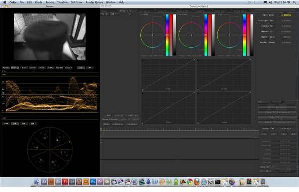Screen dimensions: 299x192
Task: Open Google Chrome from the dock
Action: click(x=190, y=182)
